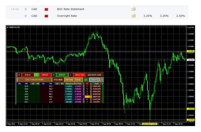The image size is (201, 132).
Task: Click the MS column header
Action: tap(50, 84)
